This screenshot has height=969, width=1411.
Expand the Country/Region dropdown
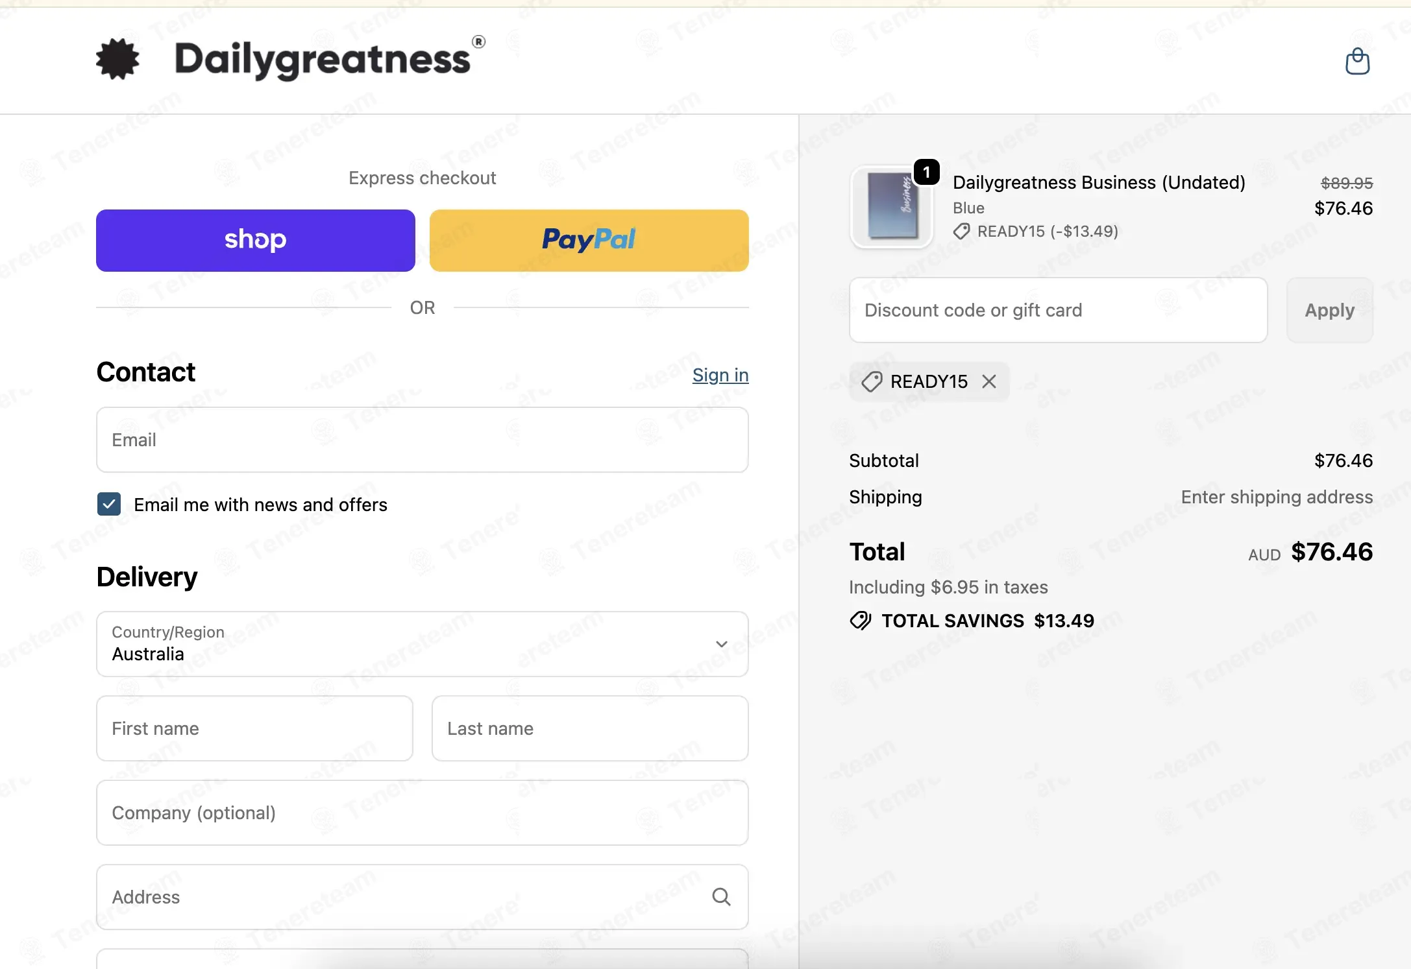[x=423, y=644]
